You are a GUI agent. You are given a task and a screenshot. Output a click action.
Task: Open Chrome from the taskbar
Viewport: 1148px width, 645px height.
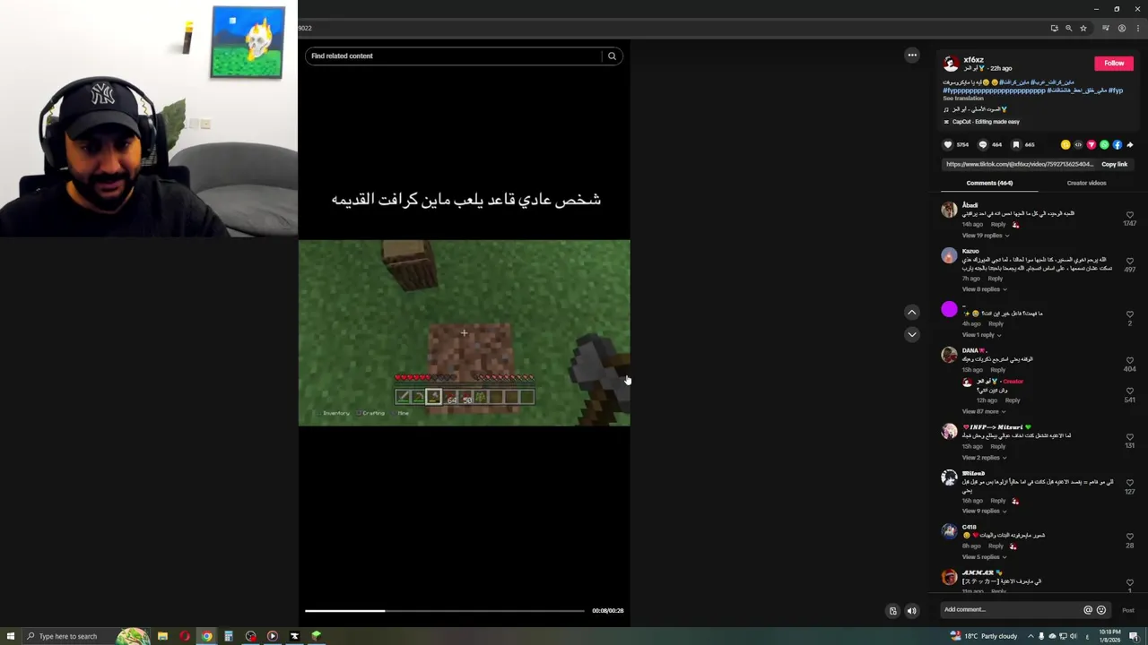[x=206, y=636]
